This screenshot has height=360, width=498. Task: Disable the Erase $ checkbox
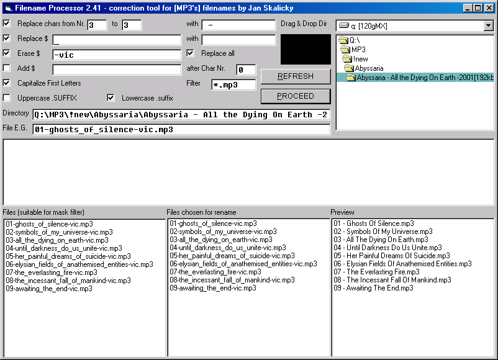coord(7,53)
